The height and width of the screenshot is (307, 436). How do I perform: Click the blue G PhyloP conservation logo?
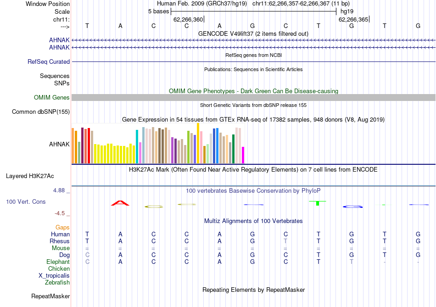point(352,207)
